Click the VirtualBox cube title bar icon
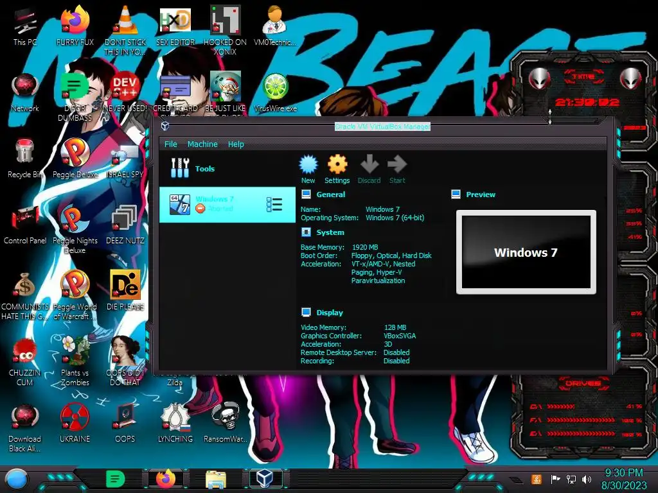658x493 pixels. pos(165,126)
